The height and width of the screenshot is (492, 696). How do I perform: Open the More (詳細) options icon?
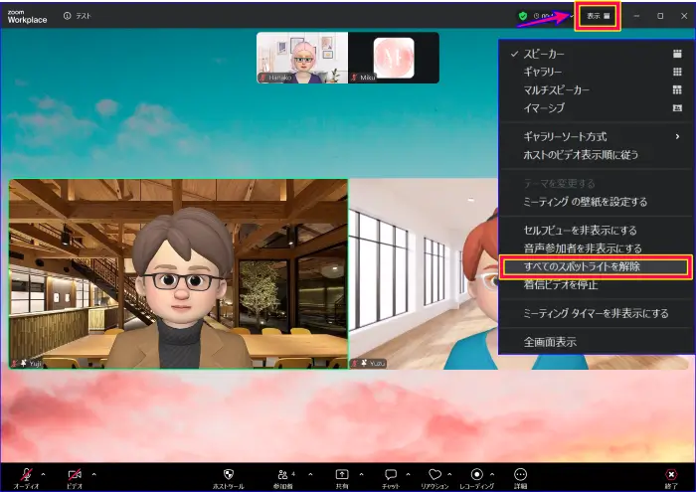520,475
